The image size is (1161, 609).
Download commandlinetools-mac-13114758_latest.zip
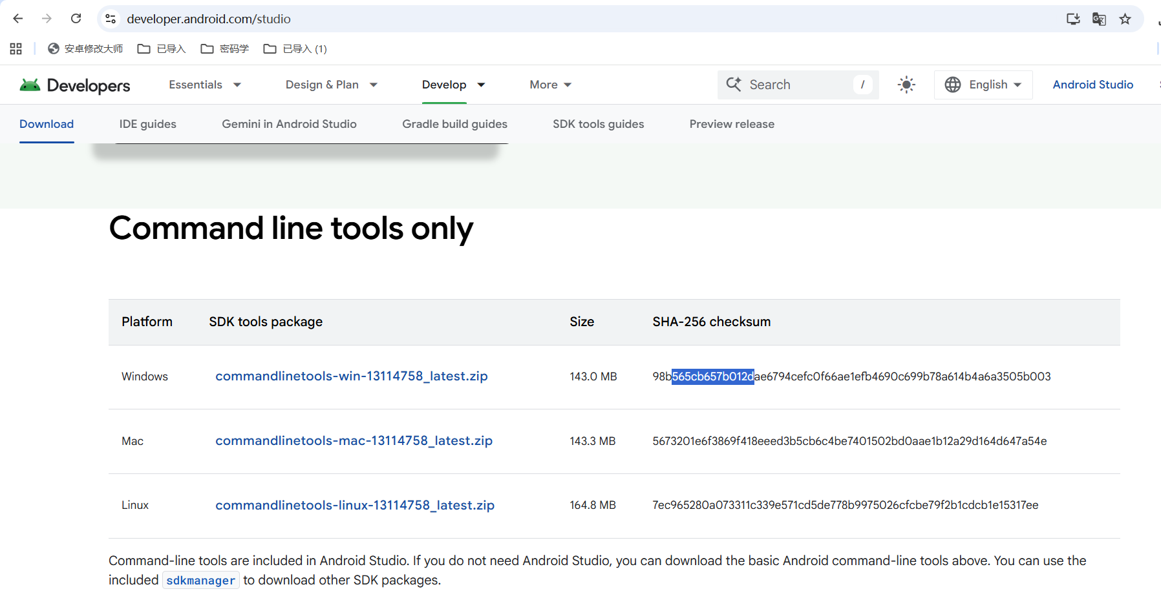click(354, 440)
